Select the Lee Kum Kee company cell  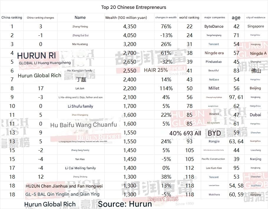pos(214,168)
